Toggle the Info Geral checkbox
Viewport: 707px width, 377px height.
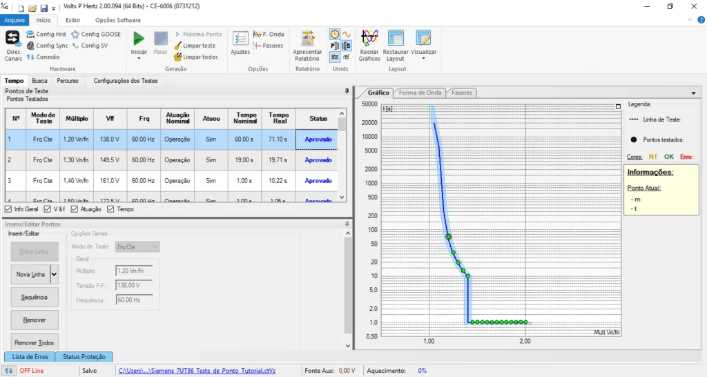coord(8,209)
